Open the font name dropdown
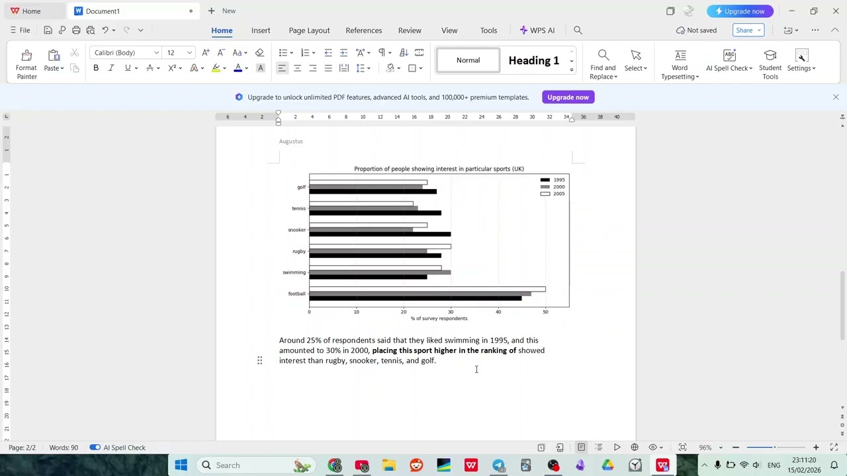This screenshot has height=476, width=847. pyautogui.click(x=156, y=53)
